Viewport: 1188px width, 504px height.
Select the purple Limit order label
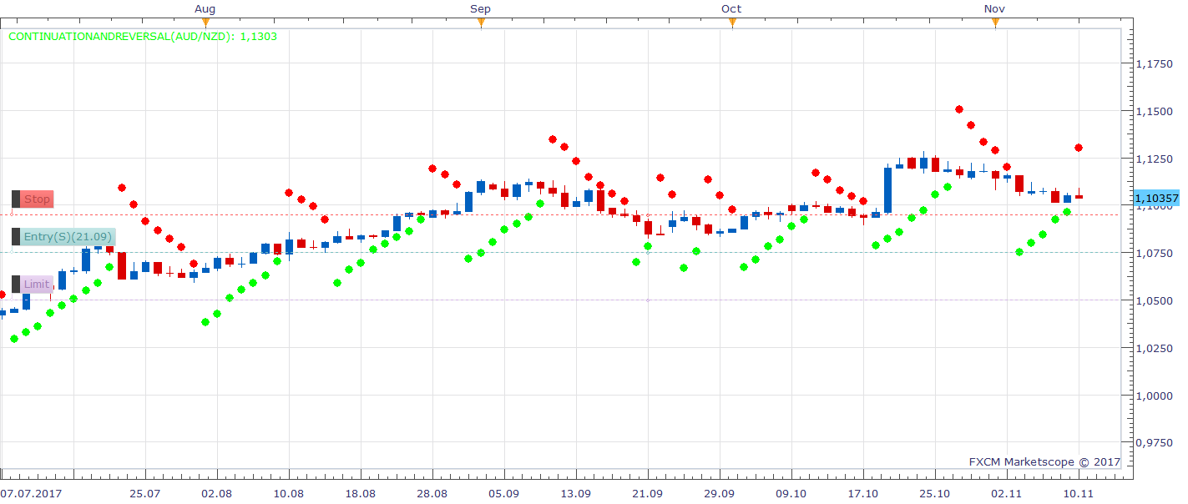point(37,285)
